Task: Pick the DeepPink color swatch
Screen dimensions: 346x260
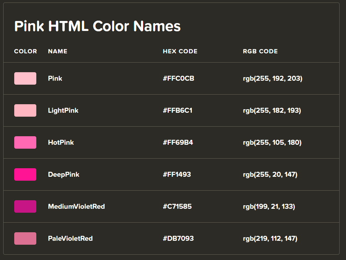Action: 25,175
